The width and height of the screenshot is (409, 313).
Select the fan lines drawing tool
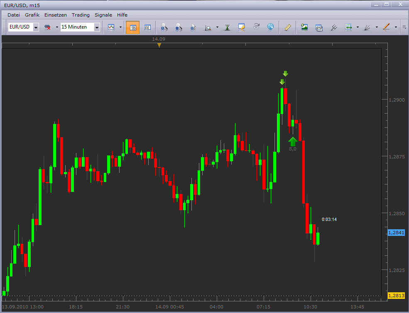coord(367,27)
